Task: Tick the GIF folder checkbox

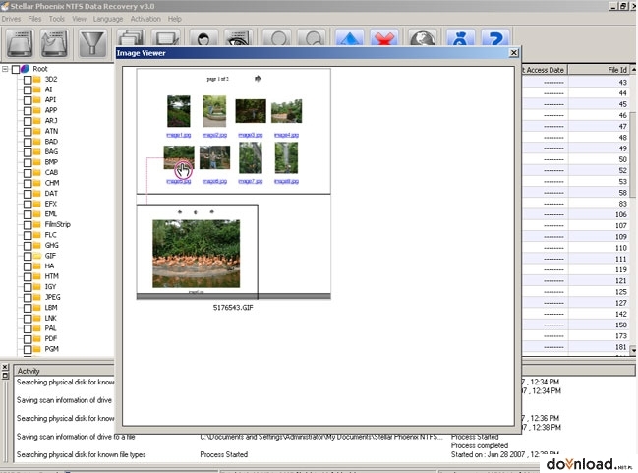Action: click(28, 256)
